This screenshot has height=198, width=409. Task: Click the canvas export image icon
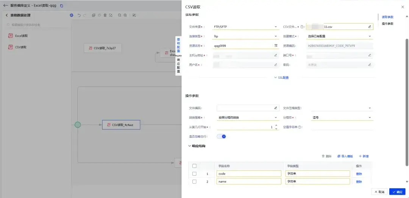[x=134, y=16]
